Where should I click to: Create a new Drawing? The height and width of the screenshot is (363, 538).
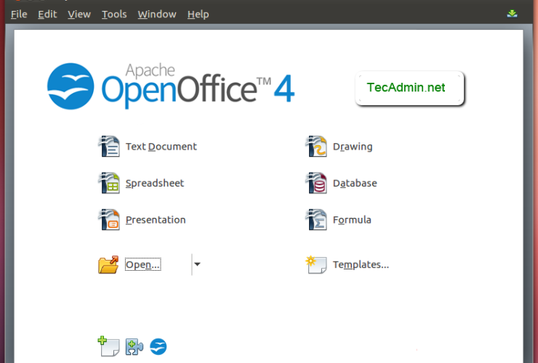pyautogui.click(x=340, y=146)
